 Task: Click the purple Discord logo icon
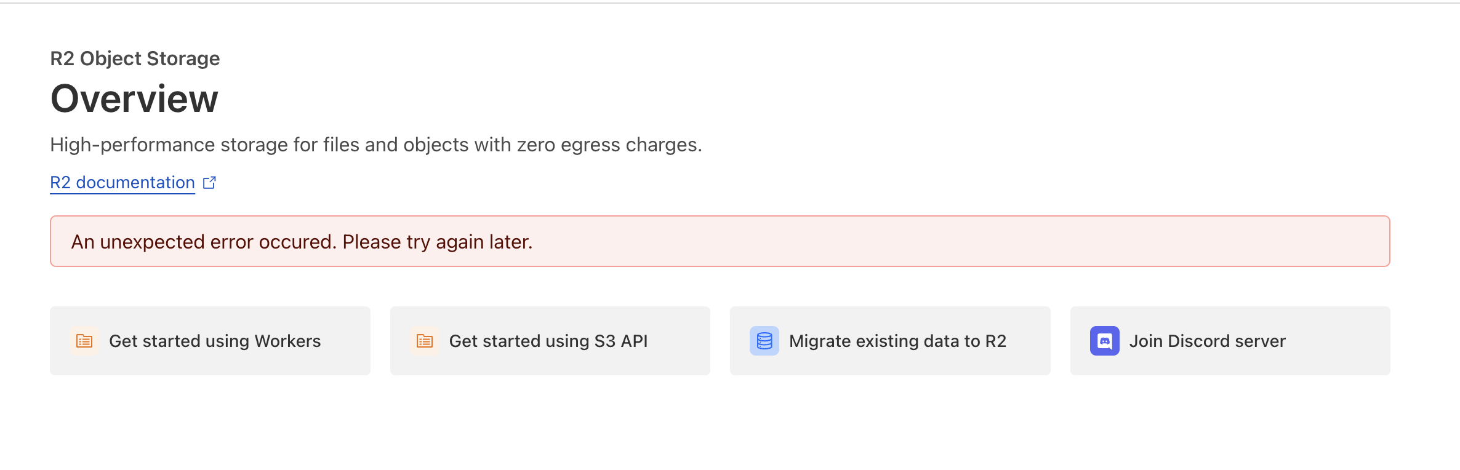click(1105, 341)
